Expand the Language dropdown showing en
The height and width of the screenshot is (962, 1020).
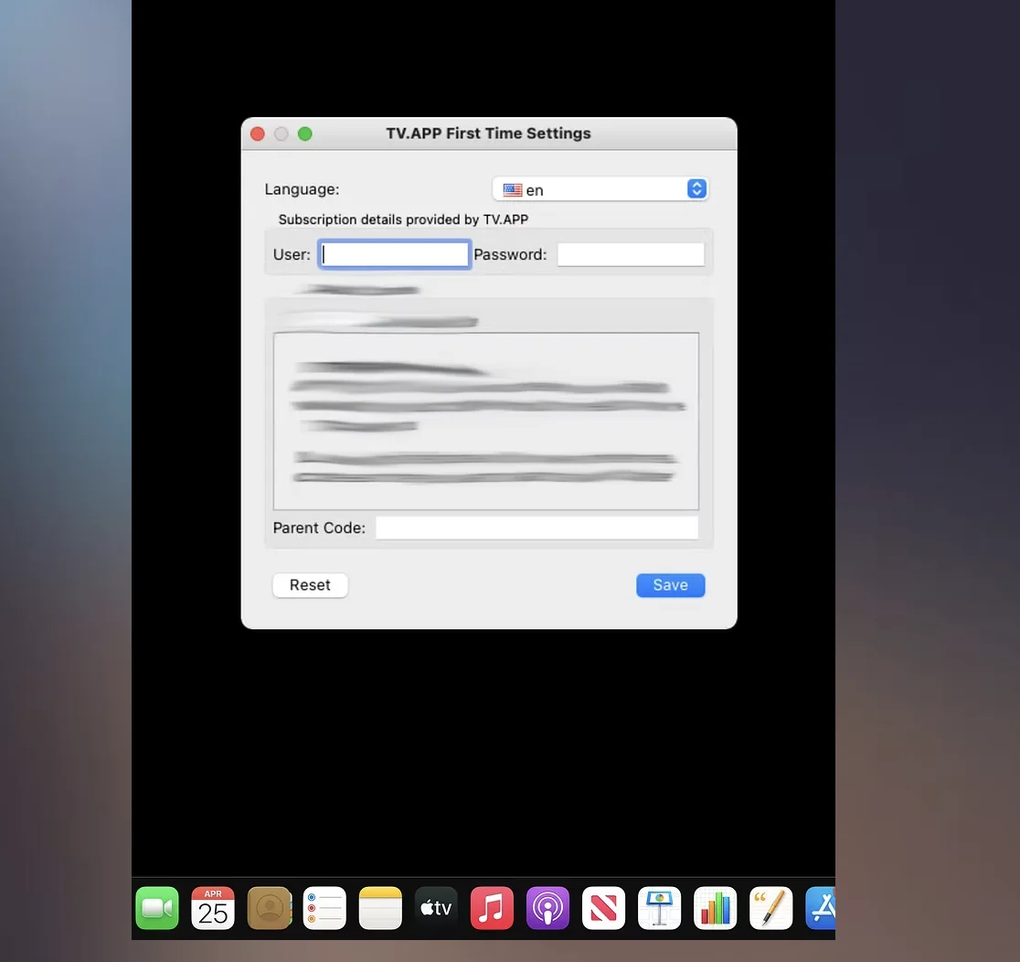click(600, 189)
